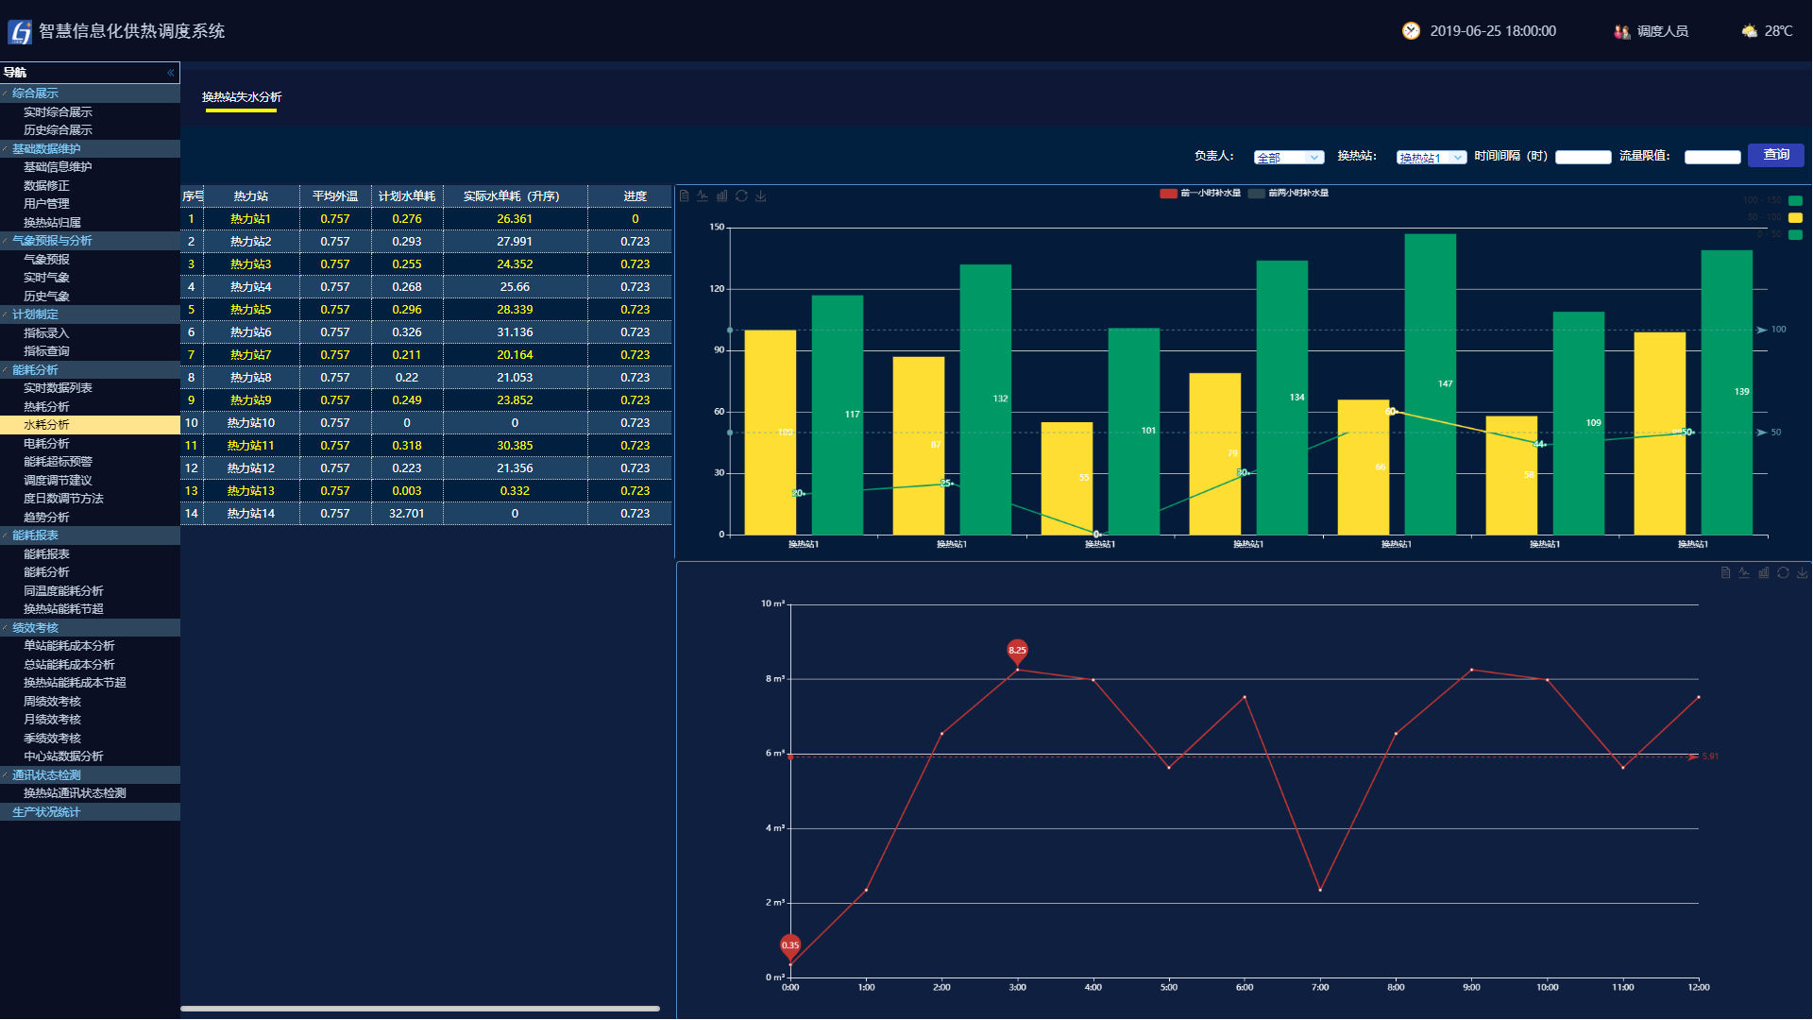Switch top chart to bar chart type
The height and width of the screenshot is (1020, 1813).
(x=722, y=196)
